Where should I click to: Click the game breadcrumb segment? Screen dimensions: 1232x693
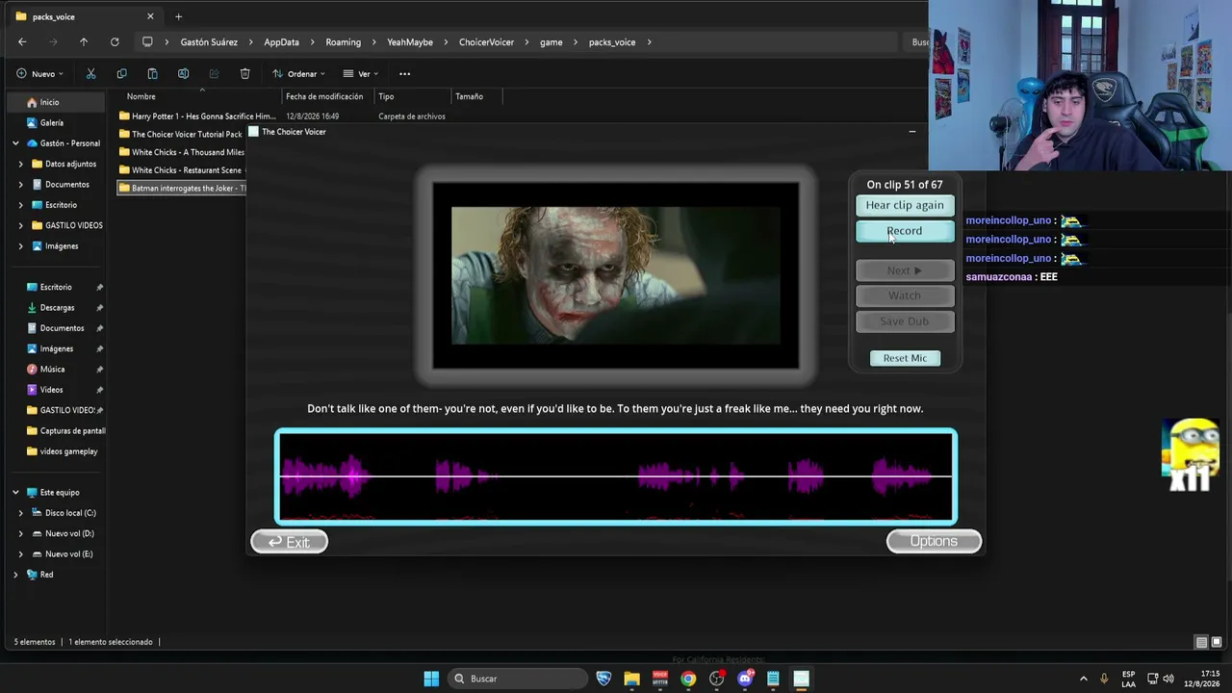tap(551, 42)
